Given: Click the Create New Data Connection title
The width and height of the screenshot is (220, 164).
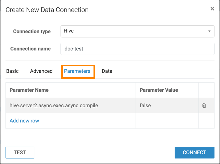Looking at the screenshot, I should click(x=47, y=10).
